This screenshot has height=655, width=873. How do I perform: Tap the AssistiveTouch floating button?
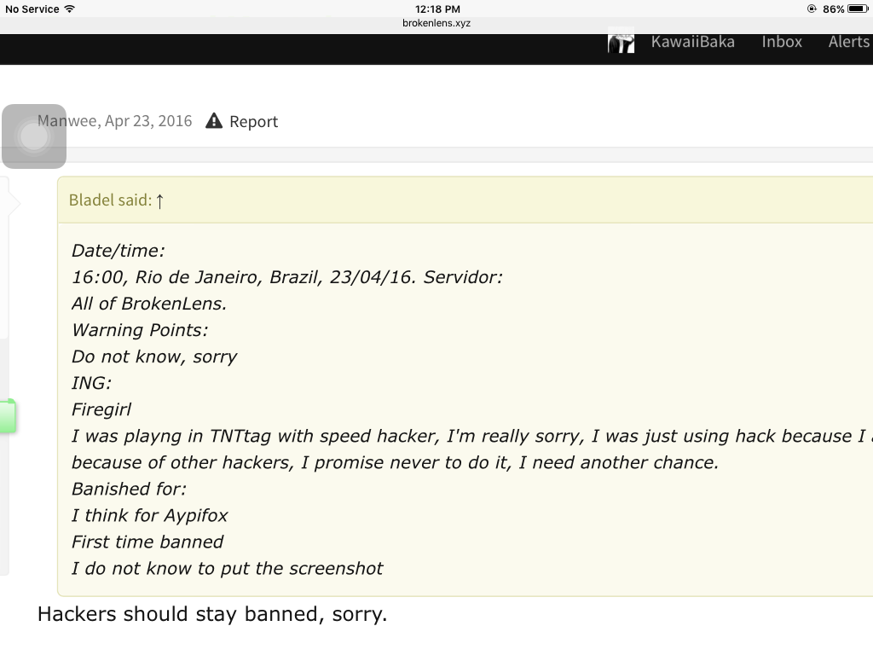point(34,136)
